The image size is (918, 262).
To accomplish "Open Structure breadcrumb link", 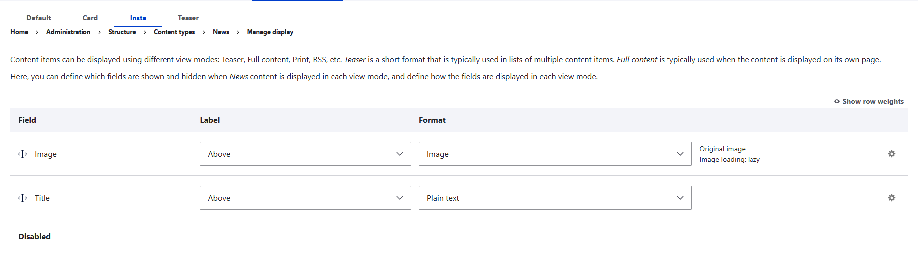I will tap(122, 32).
